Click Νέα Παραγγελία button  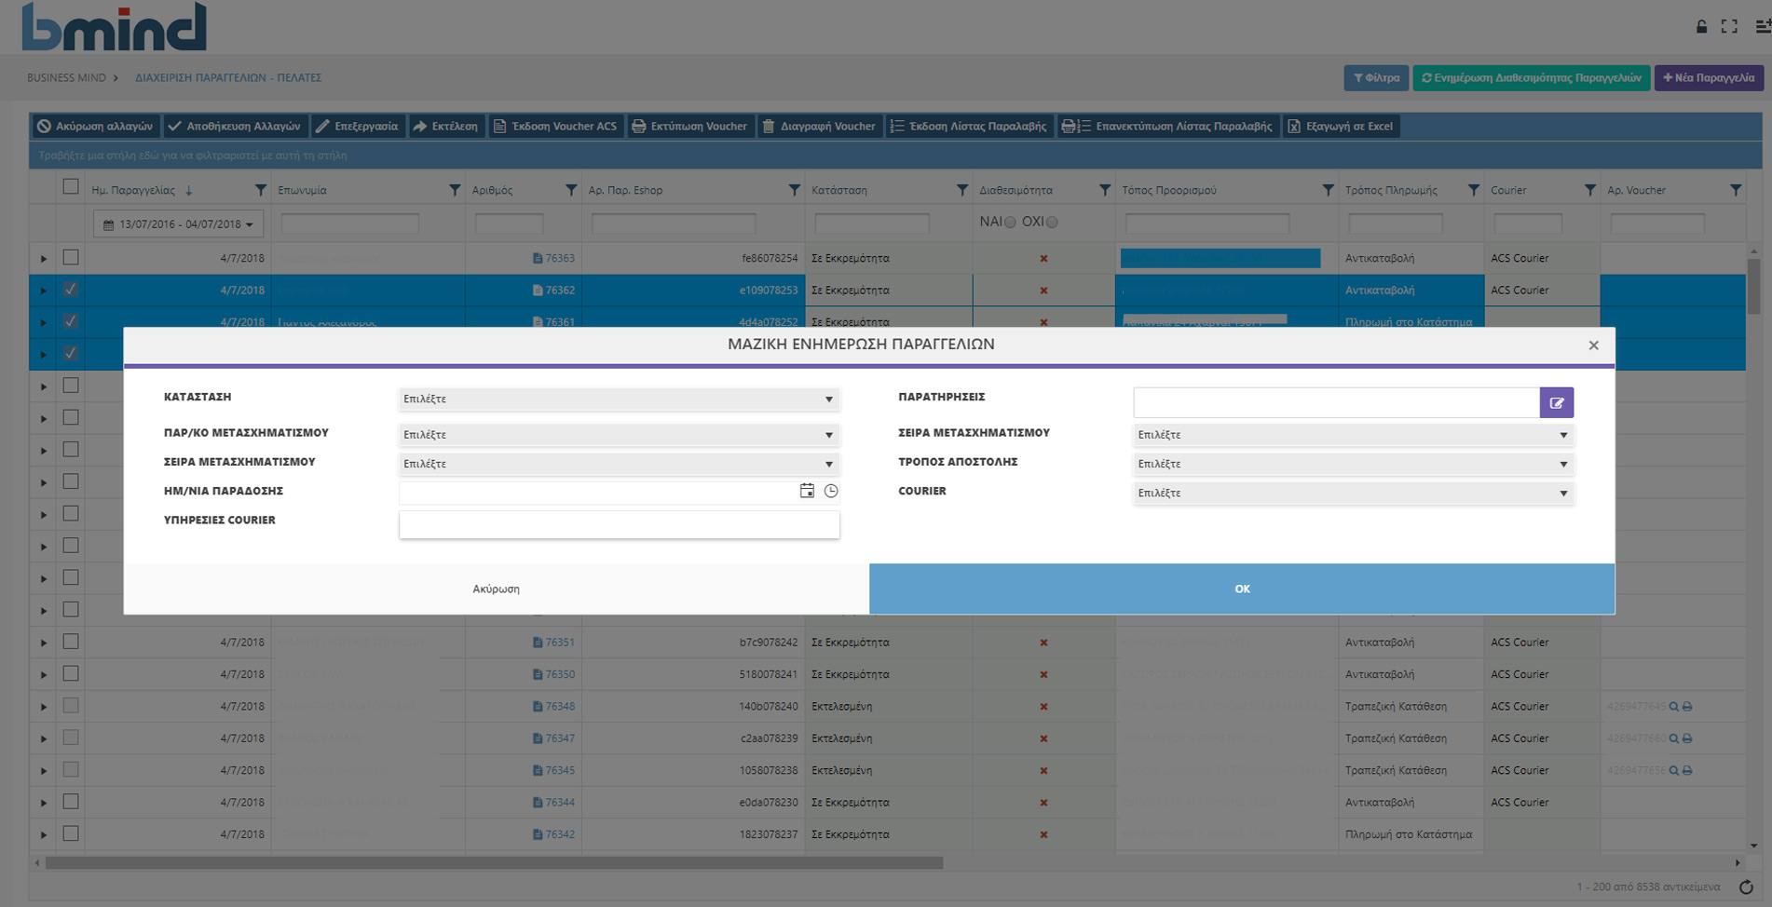click(x=1709, y=78)
